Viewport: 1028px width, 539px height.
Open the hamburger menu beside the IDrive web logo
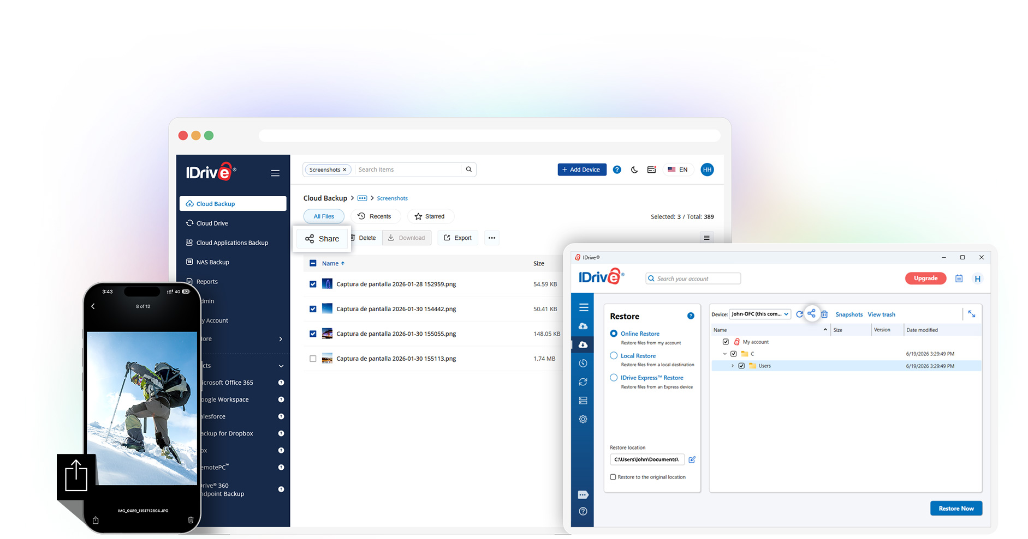275,173
